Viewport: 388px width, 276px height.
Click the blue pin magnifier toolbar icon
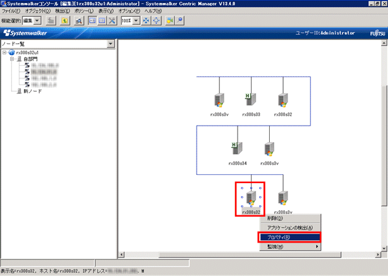click(x=180, y=21)
